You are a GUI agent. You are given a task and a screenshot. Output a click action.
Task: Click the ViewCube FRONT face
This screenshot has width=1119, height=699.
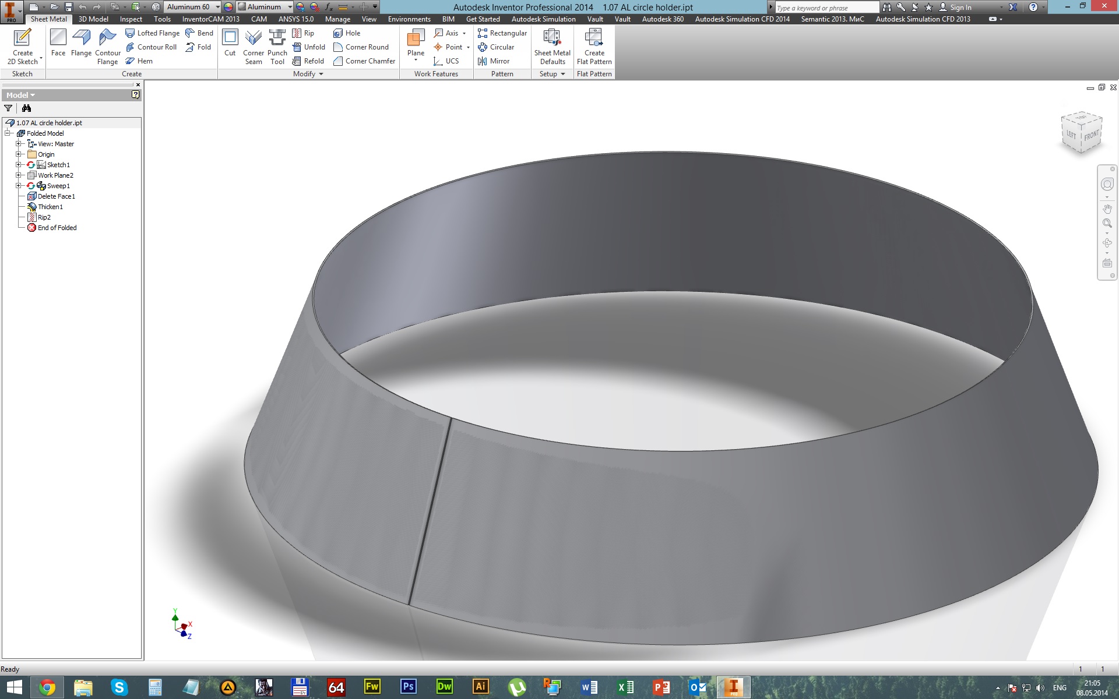point(1092,135)
